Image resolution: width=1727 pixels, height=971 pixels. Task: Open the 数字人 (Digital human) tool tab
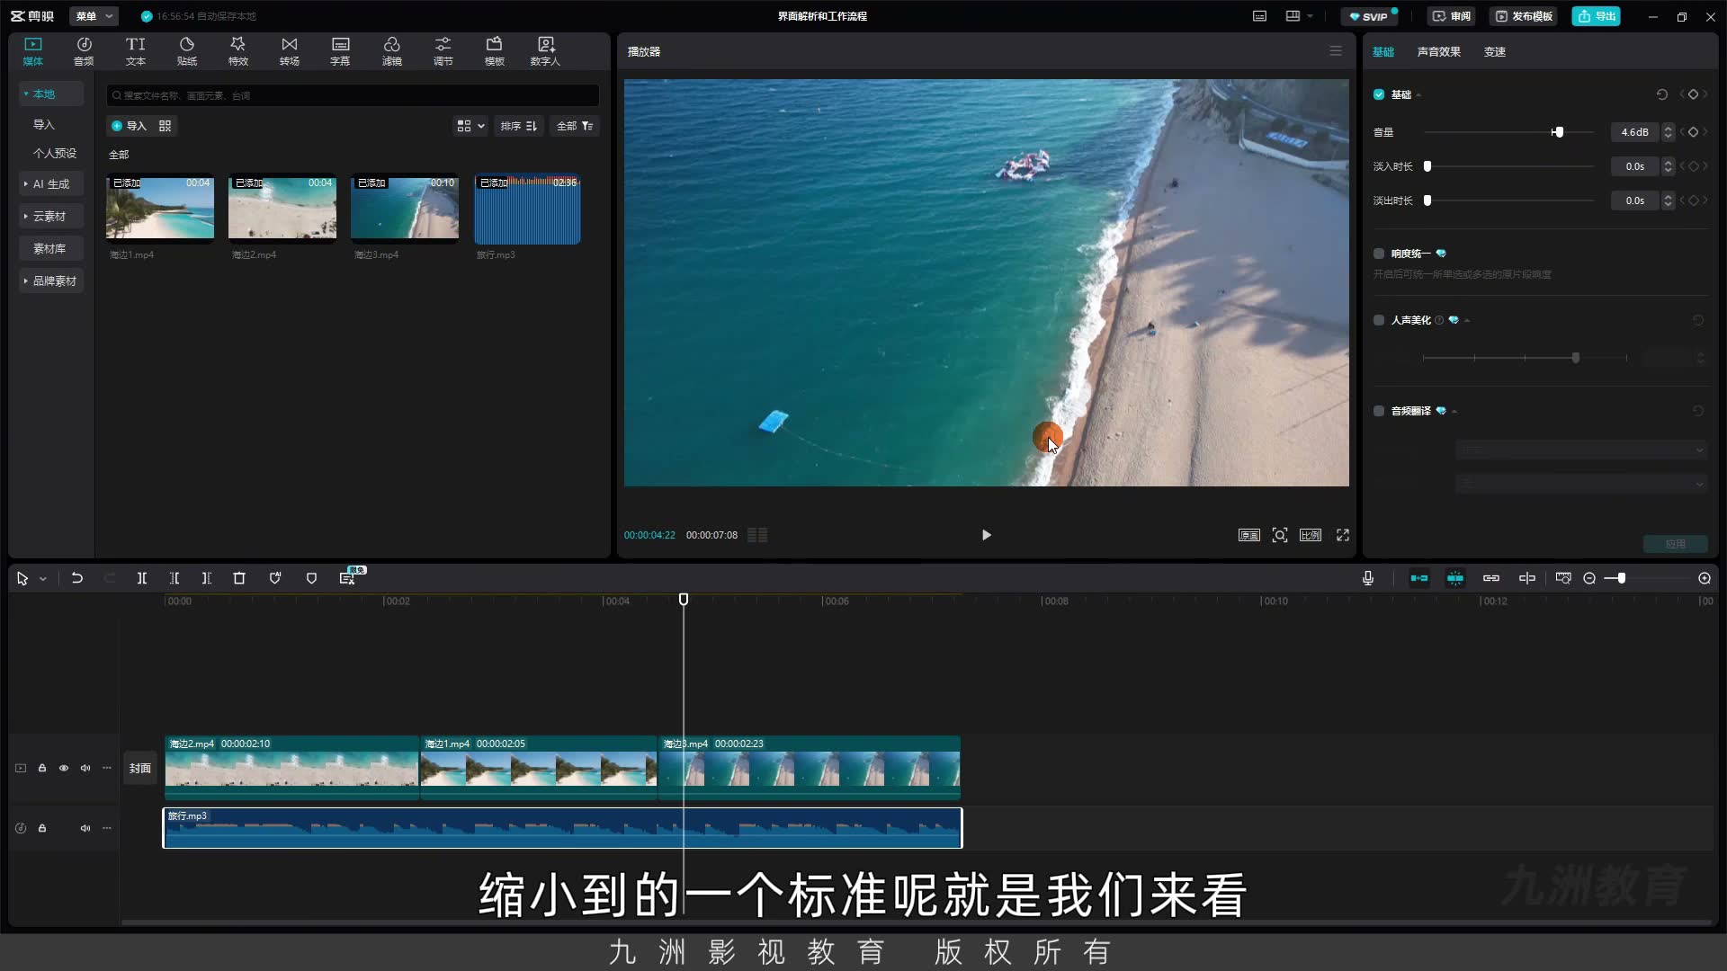[x=545, y=51]
